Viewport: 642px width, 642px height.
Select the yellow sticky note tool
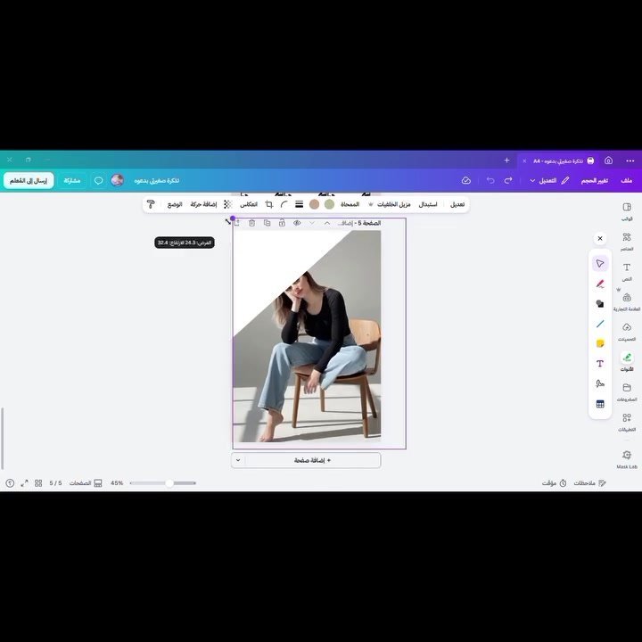point(600,343)
